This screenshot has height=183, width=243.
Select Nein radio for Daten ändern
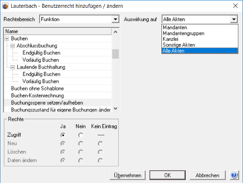(81, 161)
